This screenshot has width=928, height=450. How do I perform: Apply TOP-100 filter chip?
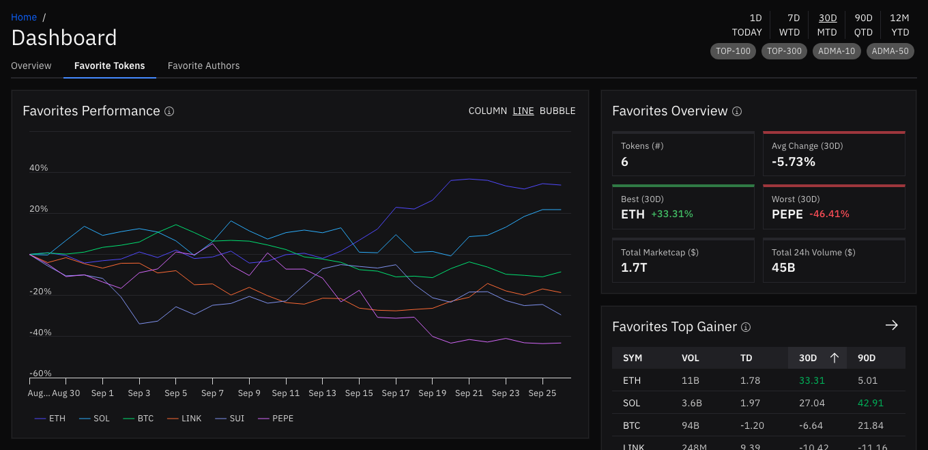[733, 51]
